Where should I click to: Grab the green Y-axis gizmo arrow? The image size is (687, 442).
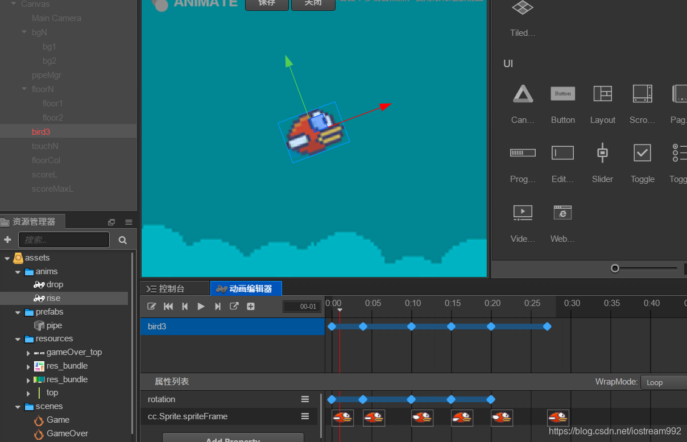tap(289, 61)
